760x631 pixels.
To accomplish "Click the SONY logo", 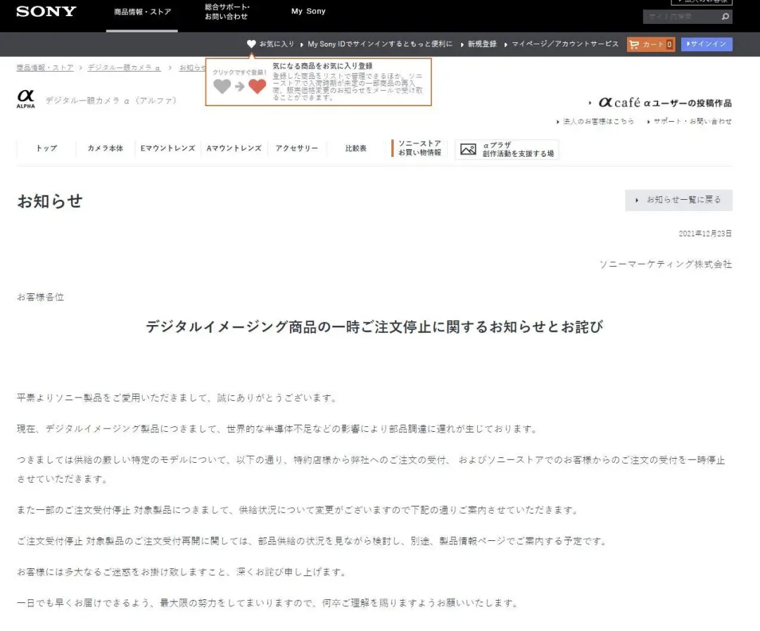I will pyautogui.click(x=45, y=12).
